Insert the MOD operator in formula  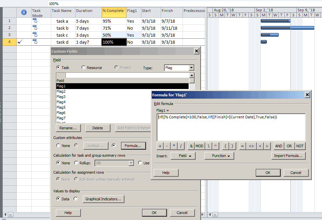[199, 146]
